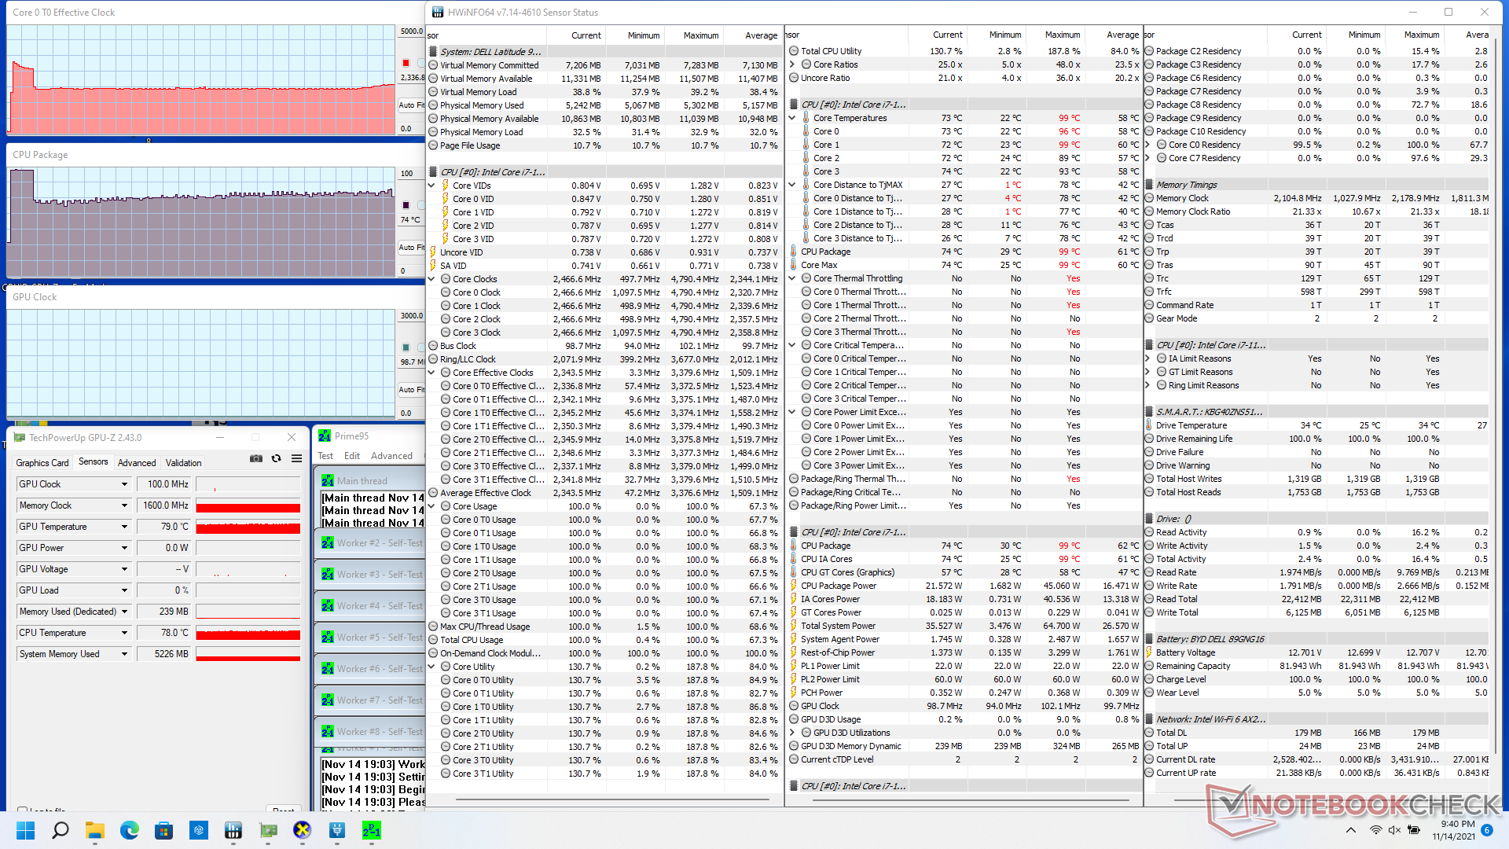Click Auto Fit on CPU Package graph
This screenshot has width=1509, height=849.
click(x=410, y=247)
